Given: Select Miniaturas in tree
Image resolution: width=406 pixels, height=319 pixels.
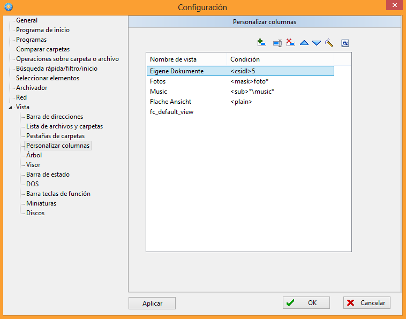Looking at the screenshot, I should pyautogui.click(x=41, y=203).
